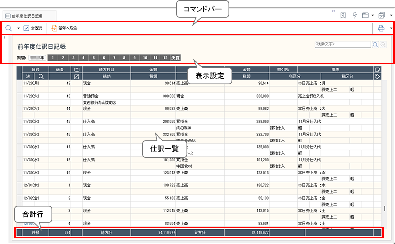Image resolution: width=395 pixels, height=244 pixels.
Task: Click the tag icon in the table header
Action: 377,76
